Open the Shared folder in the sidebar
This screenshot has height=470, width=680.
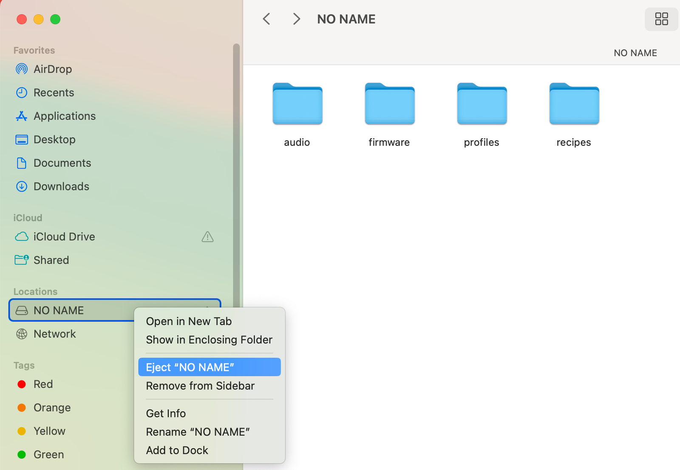click(x=115, y=260)
